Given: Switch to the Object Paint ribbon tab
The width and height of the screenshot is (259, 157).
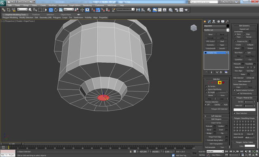Looking at the screenshot, I should pos(66,15).
